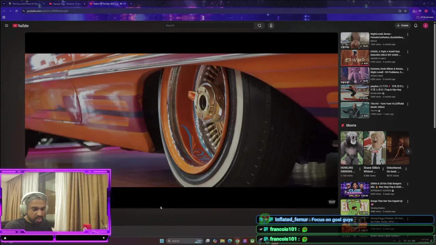This screenshot has height=245, width=436.
Task: Open Task View on the taskbar
Action: [207, 241]
